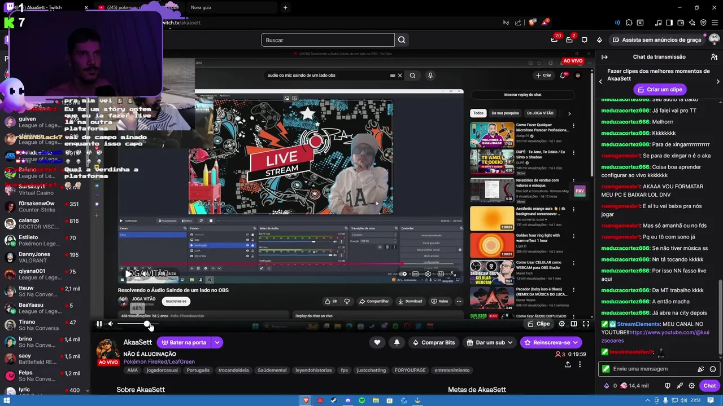
Task: Open the Windows action center notification icon
Action: (710, 400)
